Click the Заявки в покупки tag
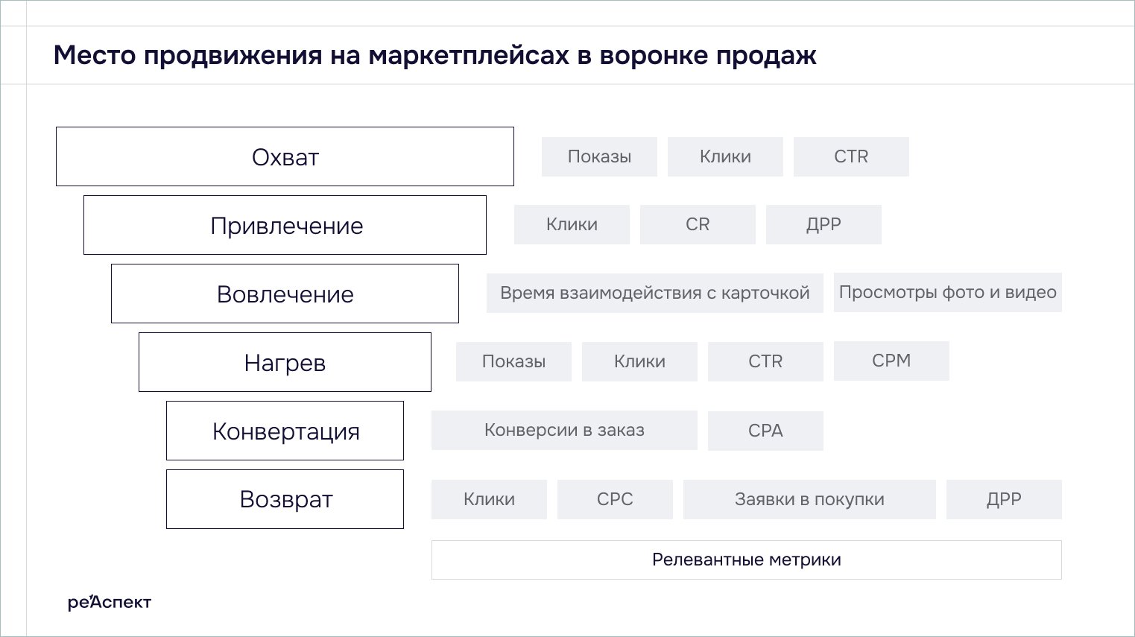This screenshot has width=1135, height=637. 809,499
